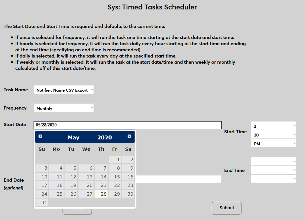Select May 6 in calendar
This screenshot has height=220, width=305.
pos(86,168)
